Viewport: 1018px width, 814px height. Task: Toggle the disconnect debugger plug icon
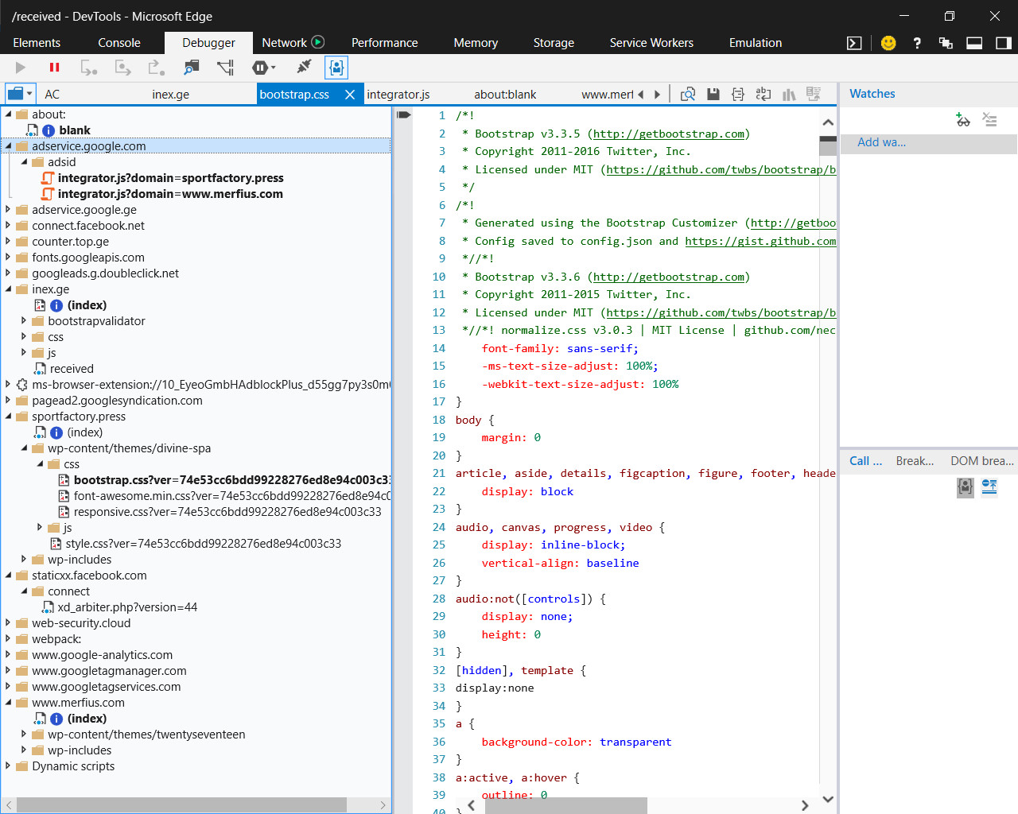click(x=303, y=68)
